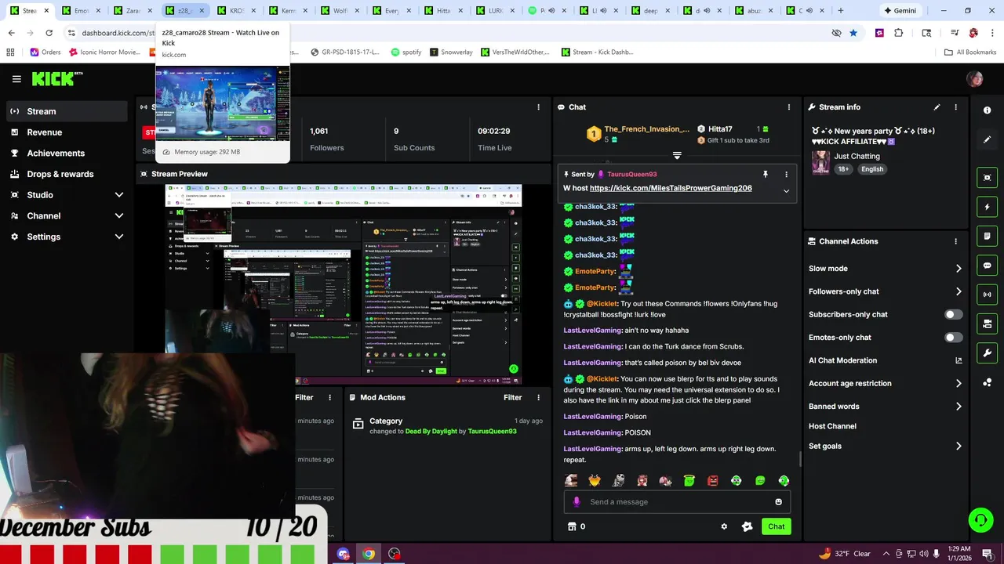This screenshot has width=1004, height=564.
Task: Open stats panel three-dot options
Action: pos(538,107)
